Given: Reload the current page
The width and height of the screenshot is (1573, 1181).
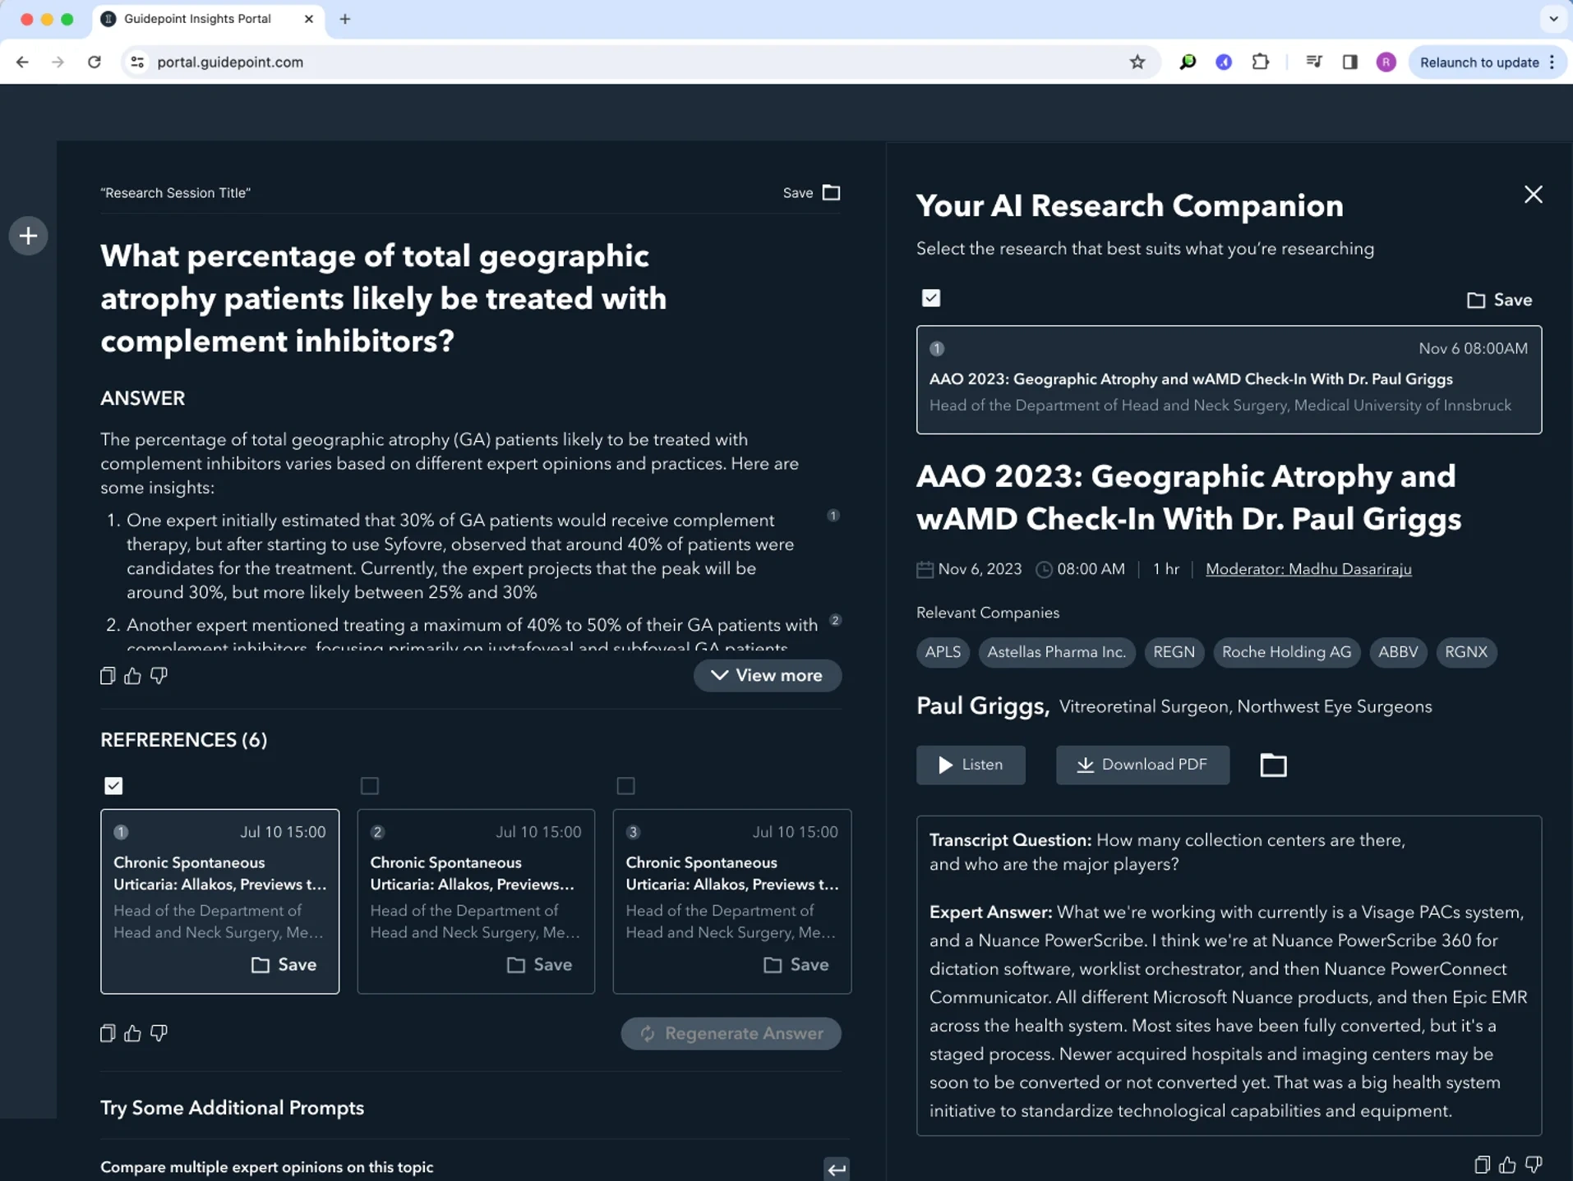Looking at the screenshot, I should tap(95, 62).
